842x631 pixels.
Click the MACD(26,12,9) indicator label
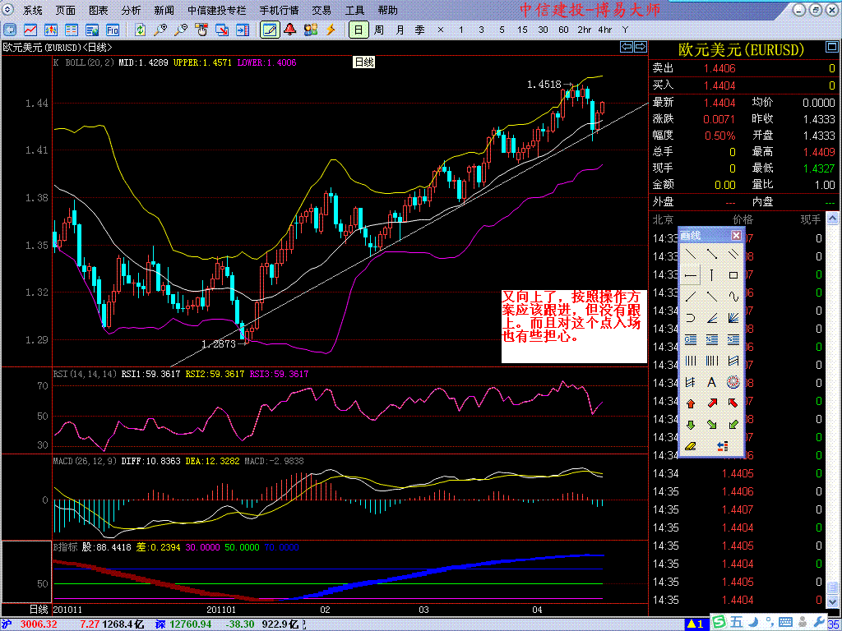(85, 461)
